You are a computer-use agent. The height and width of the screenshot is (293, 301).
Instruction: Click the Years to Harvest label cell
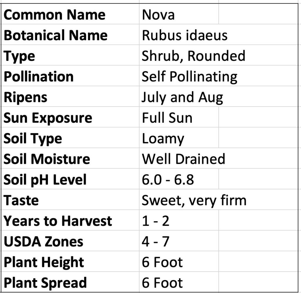pyautogui.click(x=70, y=220)
